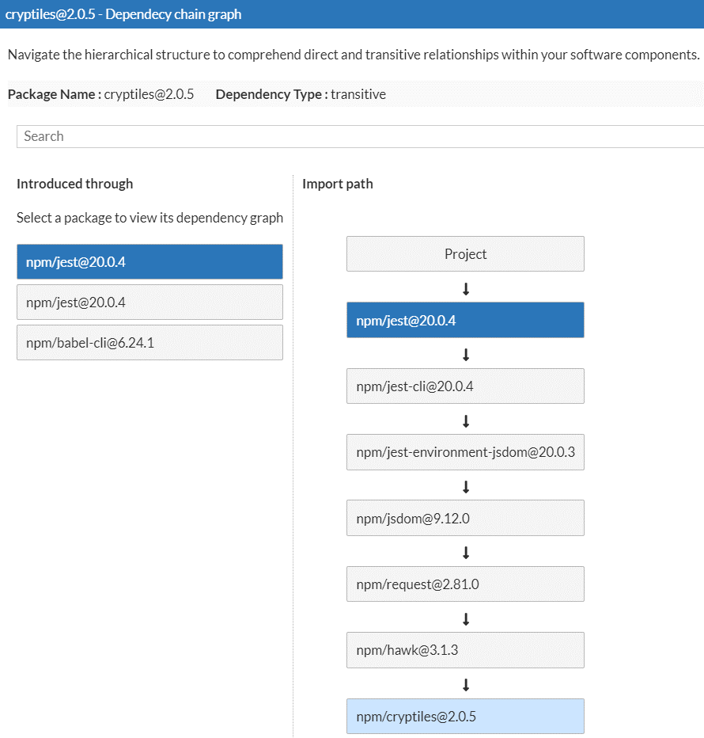Screen dimensions: 704x738
Task: Click the highlighted npm/jest@20.0.4 node
Action: click(x=465, y=320)
